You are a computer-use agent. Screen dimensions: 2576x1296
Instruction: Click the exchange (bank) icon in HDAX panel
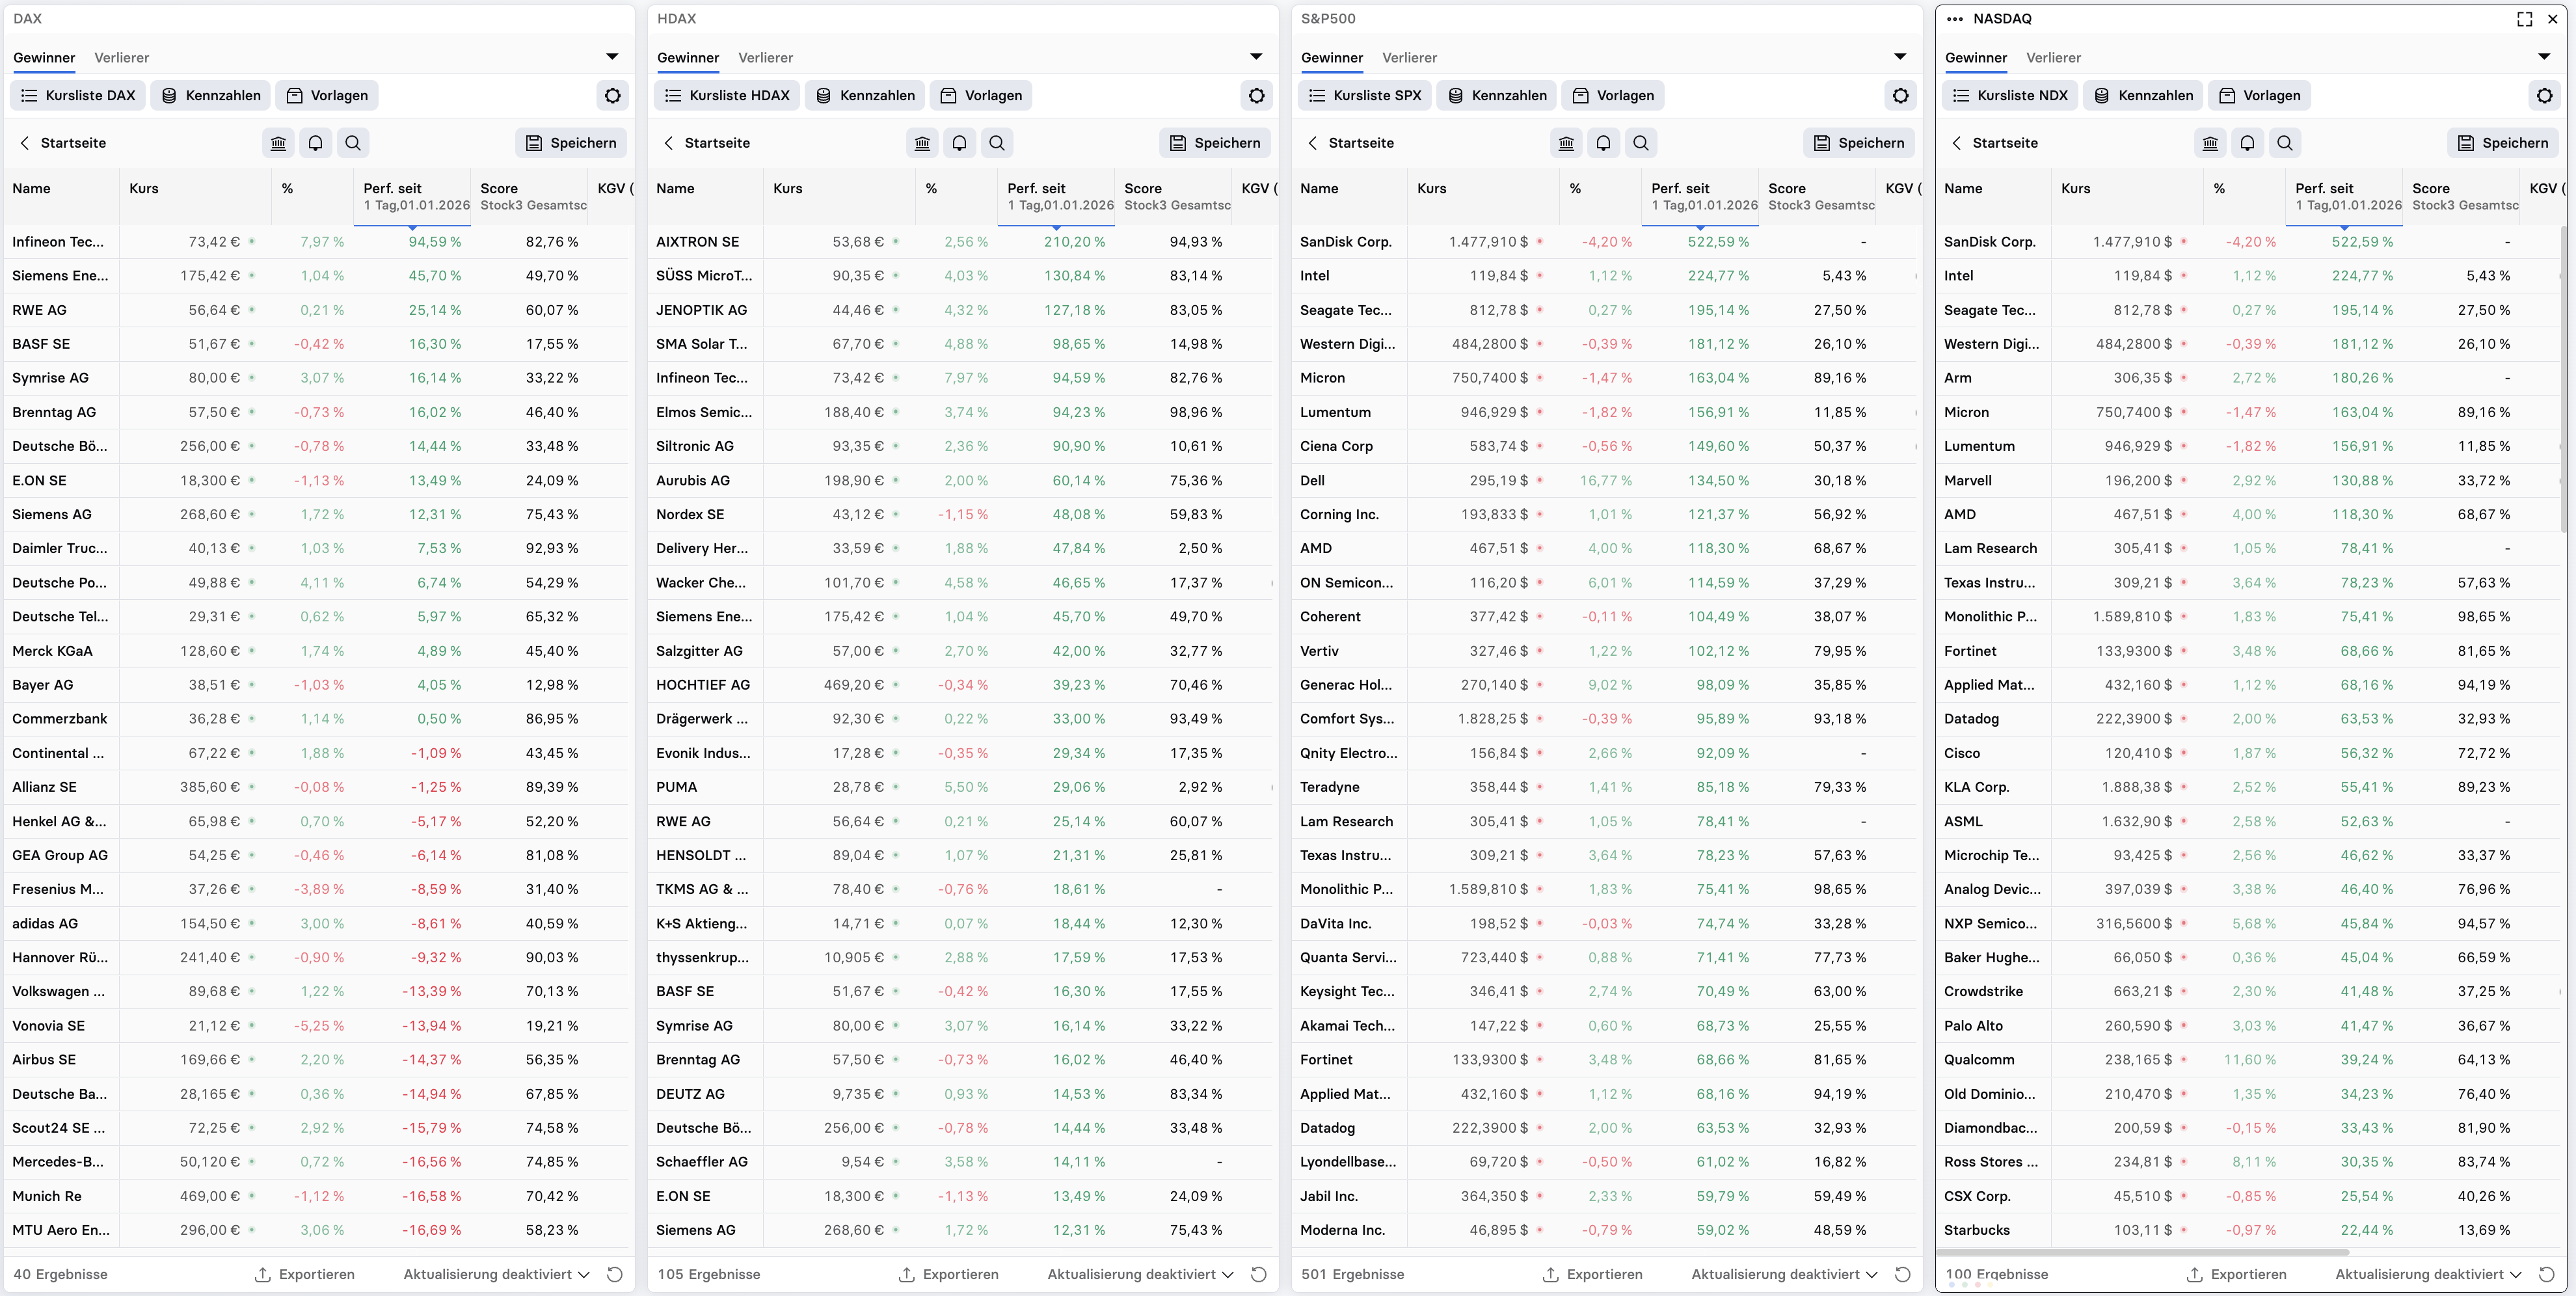tap(923, 143)
